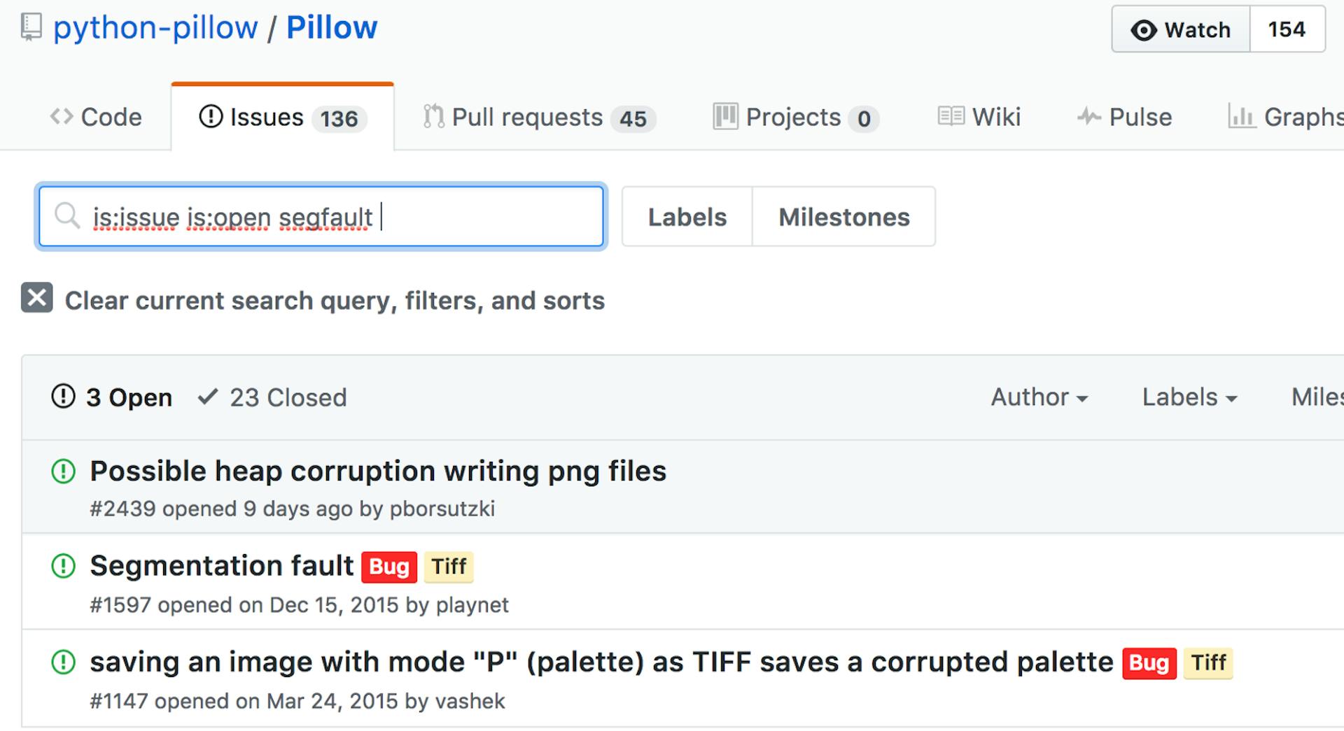Switch to the Code tab
This screenshot has width=1344, height=731.
[x=97, y=117]
